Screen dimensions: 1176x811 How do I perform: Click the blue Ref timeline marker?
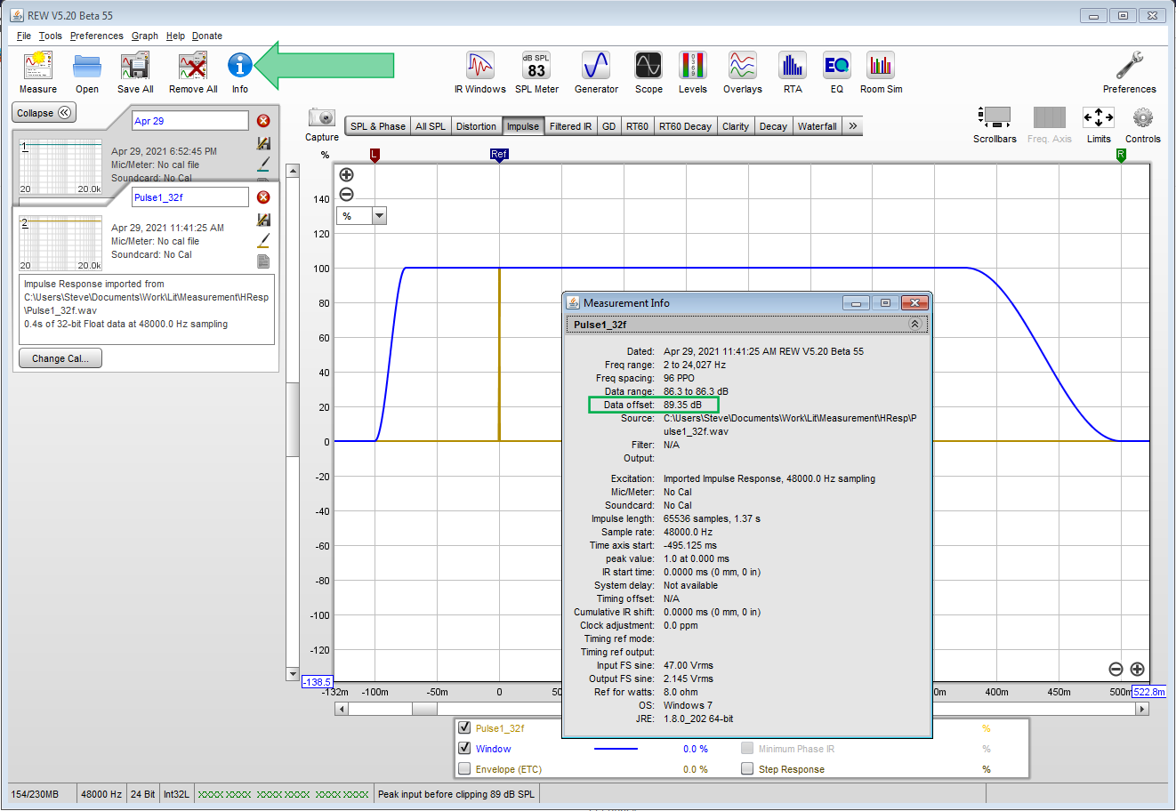click(499, 155)
